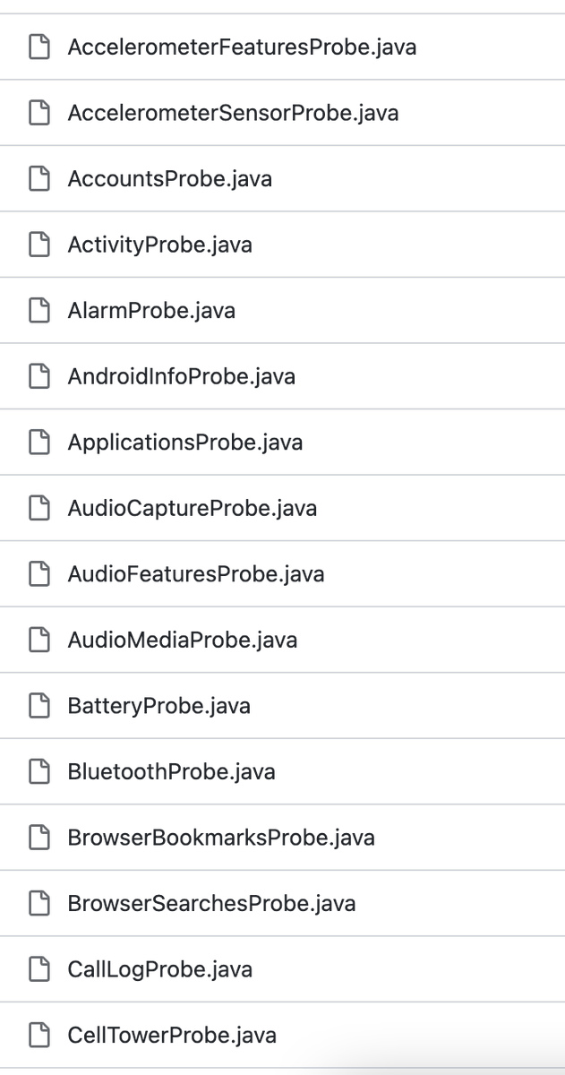Click the file icon beside BrowserBookmarksProbe.java

pos(39,838)
